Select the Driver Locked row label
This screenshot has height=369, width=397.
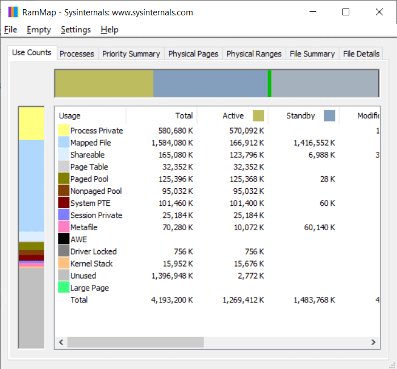pyautogui.click(x=93, y=251)
